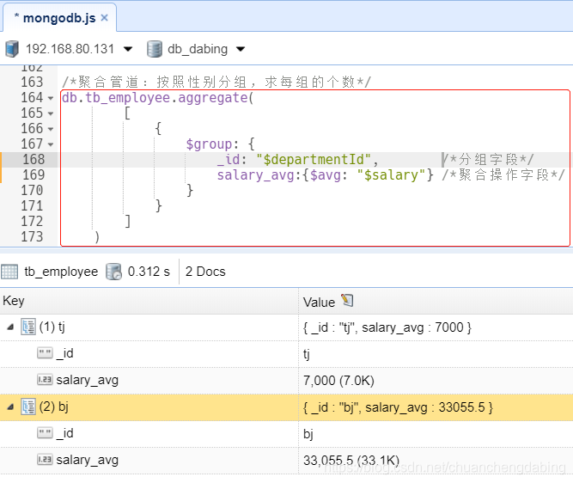The width and height of the screenshot is (573, 483).
Task: Click line number 168 in gutter
Action: (34, 159)
